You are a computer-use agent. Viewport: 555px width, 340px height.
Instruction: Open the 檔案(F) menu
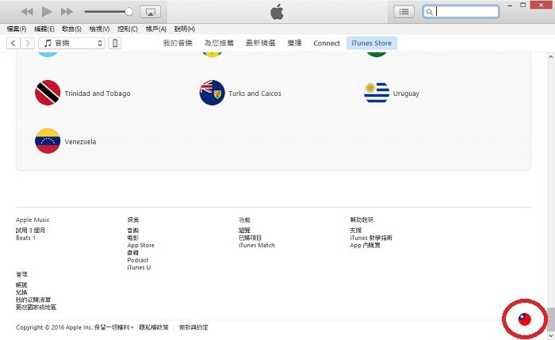tap(17, 29)
